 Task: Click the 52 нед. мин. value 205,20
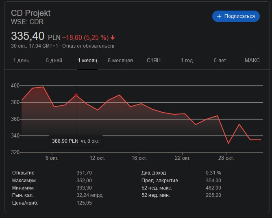pyautogui.click(x=213, y=195)
